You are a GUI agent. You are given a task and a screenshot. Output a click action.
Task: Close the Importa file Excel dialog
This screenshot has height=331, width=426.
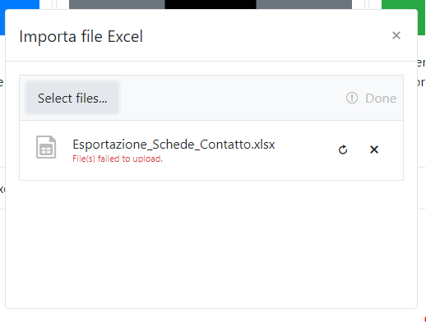point(396,35)
